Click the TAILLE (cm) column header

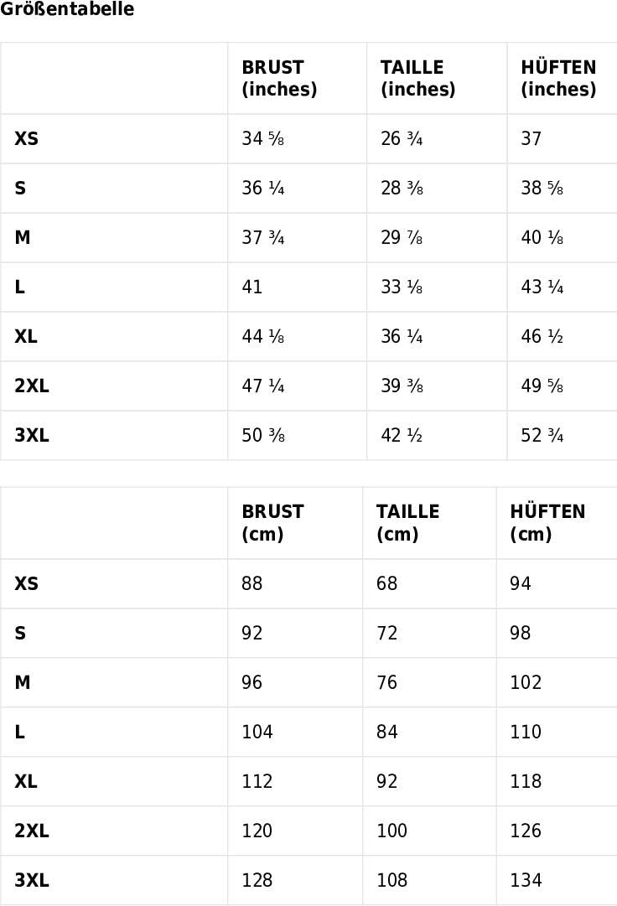pos(407,523)
